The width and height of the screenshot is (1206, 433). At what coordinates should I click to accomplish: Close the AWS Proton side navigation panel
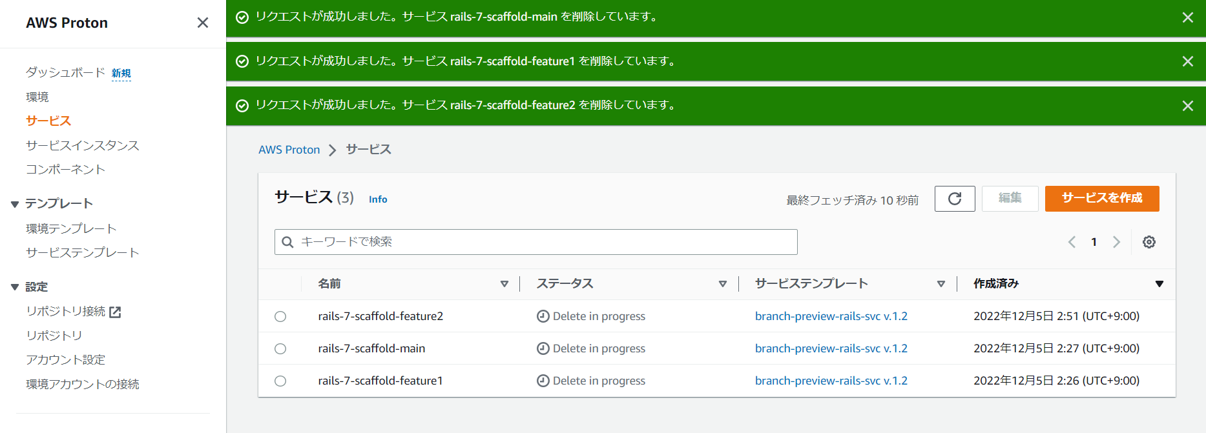(x=203, y=23)
